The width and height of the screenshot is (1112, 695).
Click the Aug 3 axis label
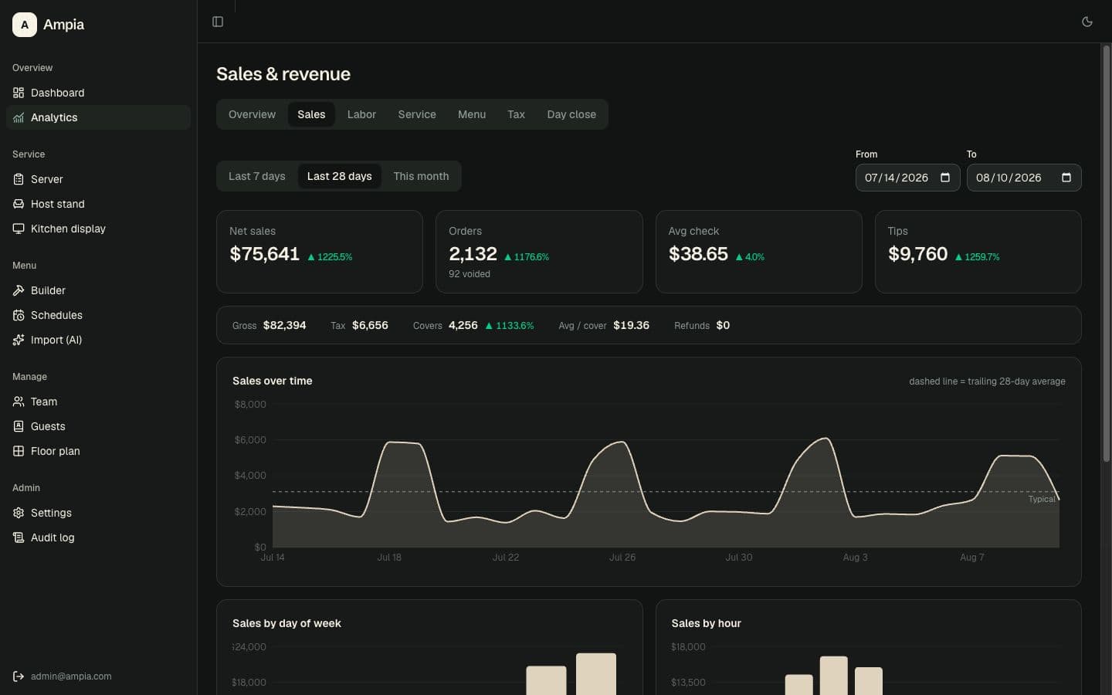855,558
